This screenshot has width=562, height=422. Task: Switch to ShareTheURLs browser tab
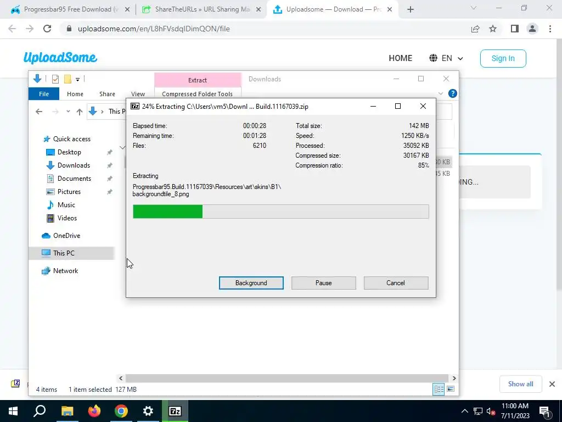pyautogui.click(x=201, y=9)
